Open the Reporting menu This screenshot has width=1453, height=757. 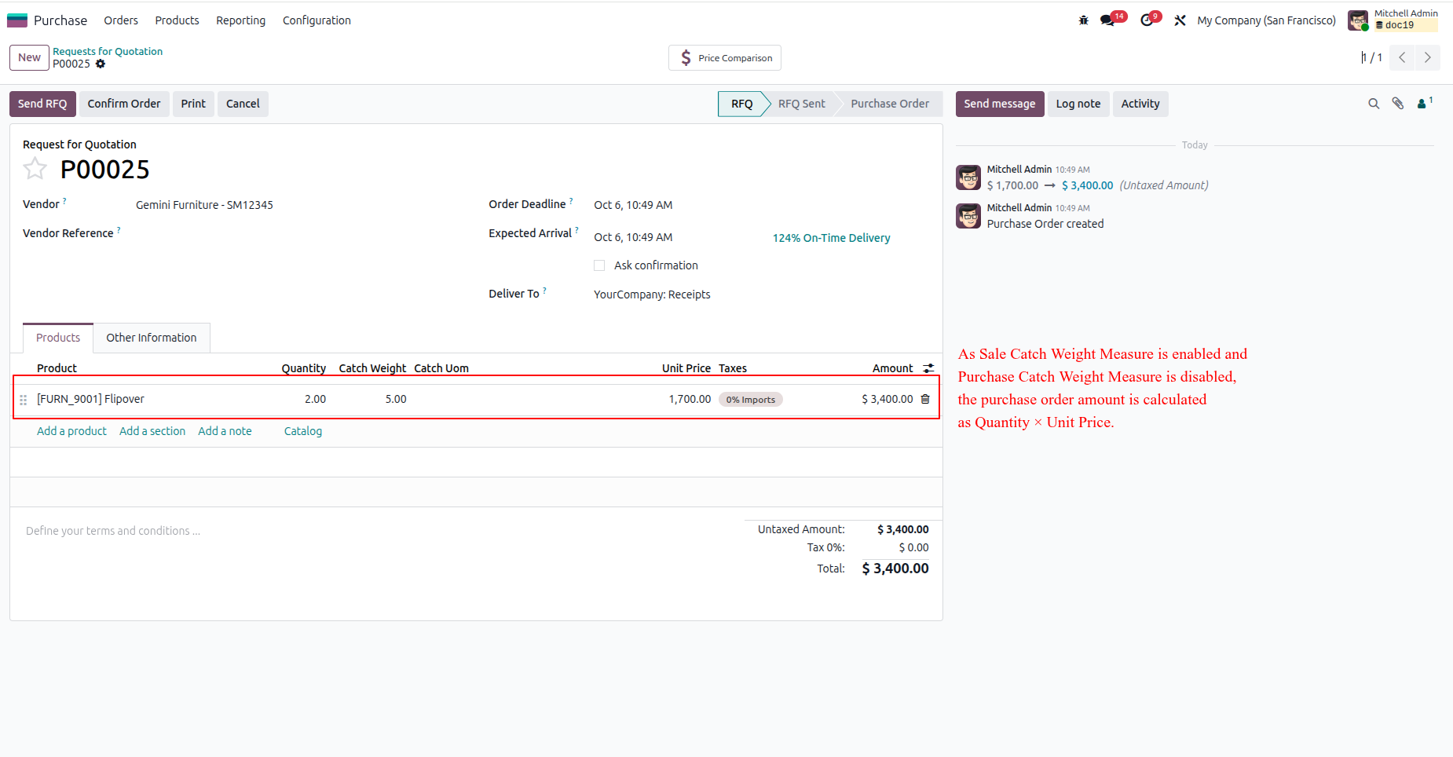click(241, 20)
